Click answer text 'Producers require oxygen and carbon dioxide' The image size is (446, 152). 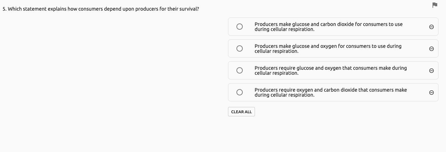tap(330, 92)
